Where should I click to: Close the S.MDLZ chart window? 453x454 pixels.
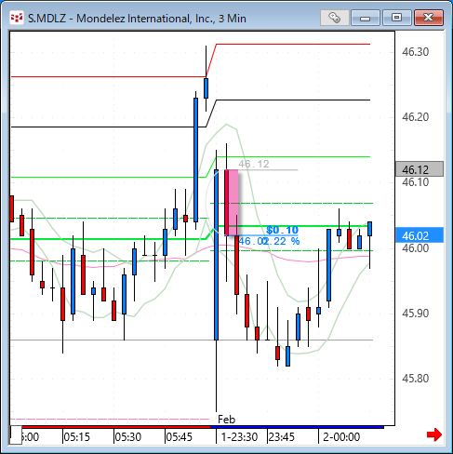429,18
